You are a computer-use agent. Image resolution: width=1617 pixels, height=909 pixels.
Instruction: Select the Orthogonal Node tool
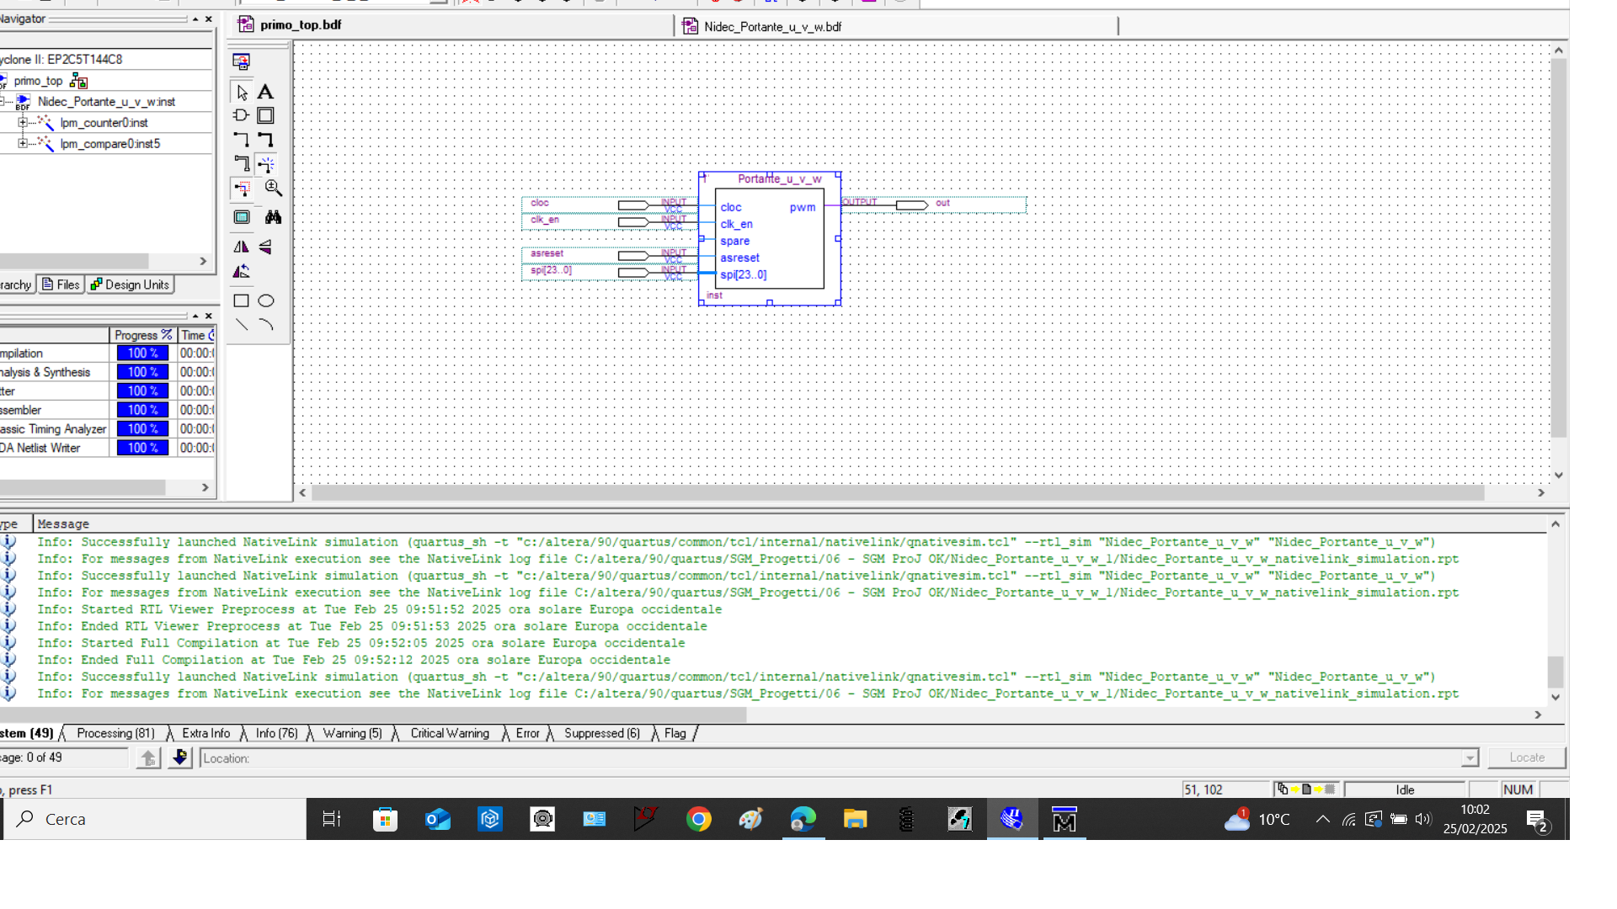pos(242,139)
